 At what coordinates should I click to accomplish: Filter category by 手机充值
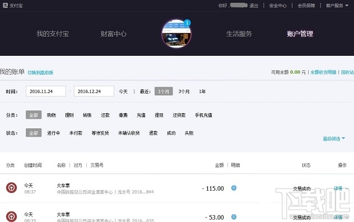pos(203,115)
